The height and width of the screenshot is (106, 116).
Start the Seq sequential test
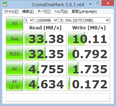14,39
